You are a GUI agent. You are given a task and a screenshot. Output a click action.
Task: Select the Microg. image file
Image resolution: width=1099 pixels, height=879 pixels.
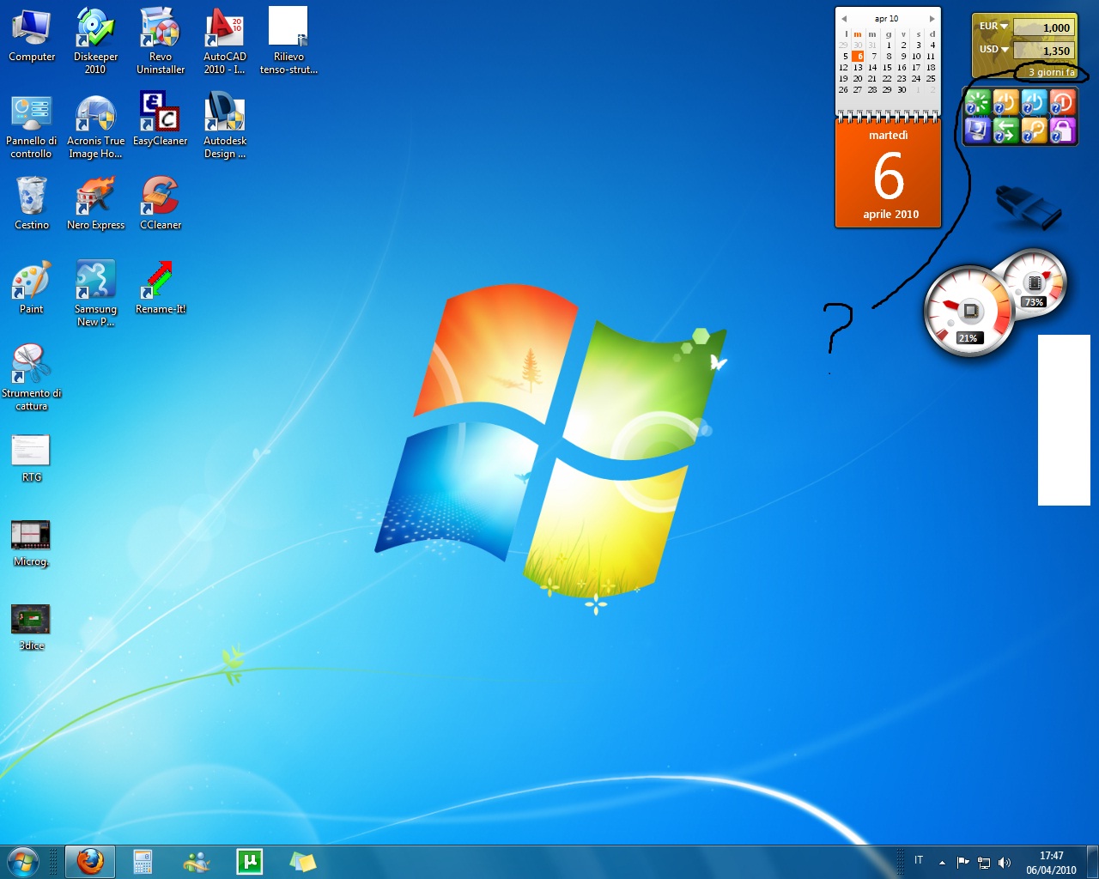pos(32,544)
